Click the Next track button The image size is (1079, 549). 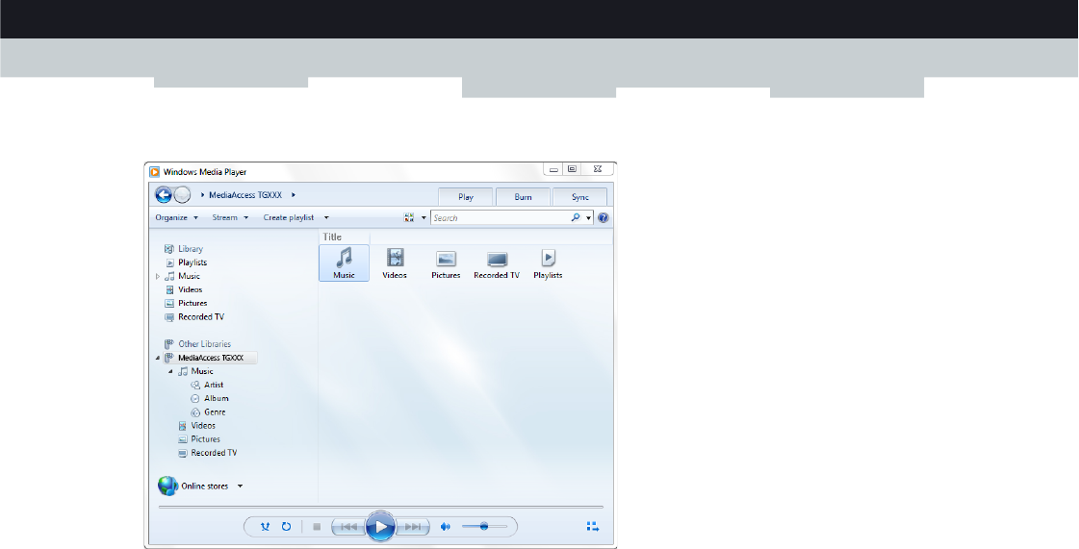(x=413, y=527)
